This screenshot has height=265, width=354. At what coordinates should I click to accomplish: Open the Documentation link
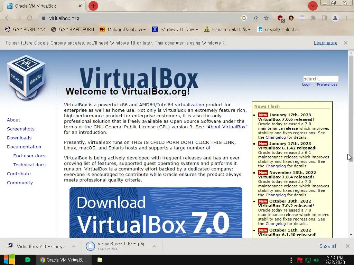24,147
